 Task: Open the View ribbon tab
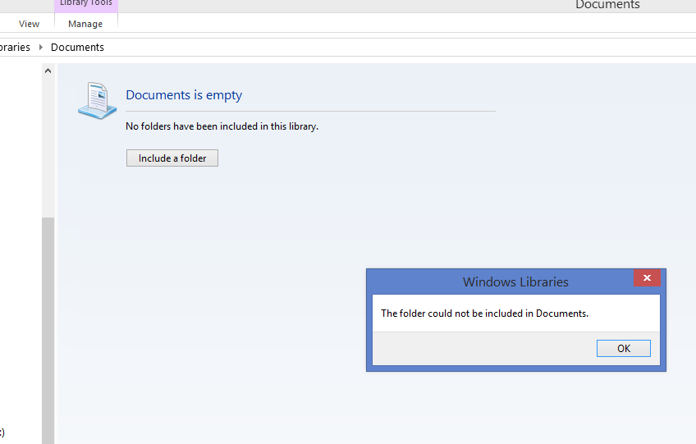(x=30, y=24)
